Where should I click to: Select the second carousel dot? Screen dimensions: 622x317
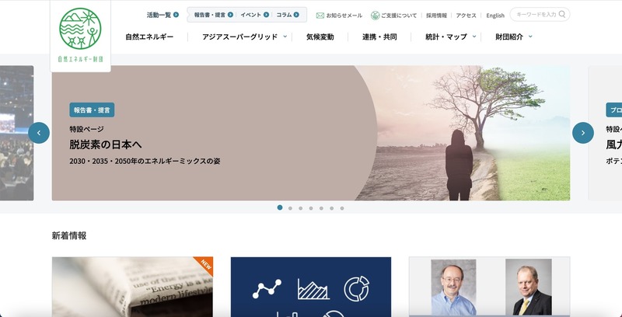(x=290, y=208)
